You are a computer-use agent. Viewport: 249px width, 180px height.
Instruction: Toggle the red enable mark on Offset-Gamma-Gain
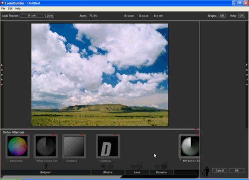[x=53, y=135]
